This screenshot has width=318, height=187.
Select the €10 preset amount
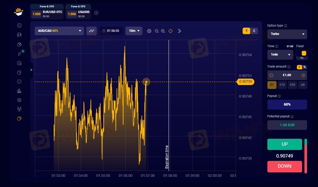(x=282, y=85)
